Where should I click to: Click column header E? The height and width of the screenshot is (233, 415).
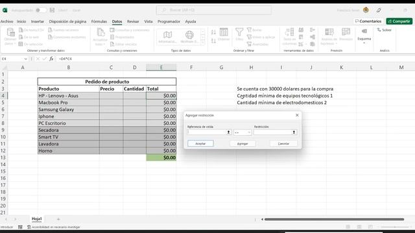[x=161, y=67]
